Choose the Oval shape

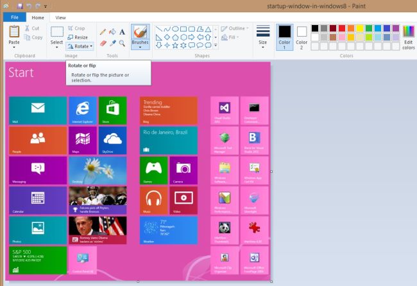(175, 29)
